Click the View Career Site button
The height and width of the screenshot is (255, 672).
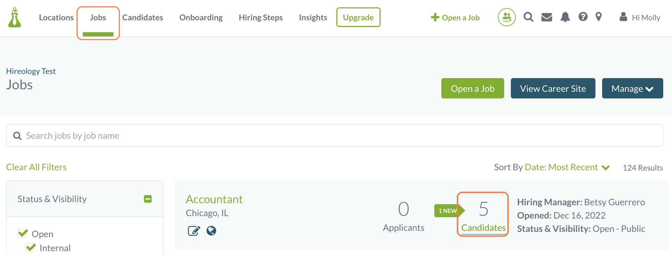coord(553,88)
